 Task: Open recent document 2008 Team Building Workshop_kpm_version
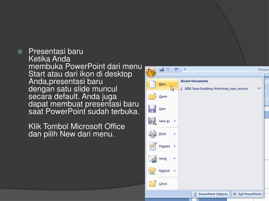pyautogui.click(x=214, y=88)
